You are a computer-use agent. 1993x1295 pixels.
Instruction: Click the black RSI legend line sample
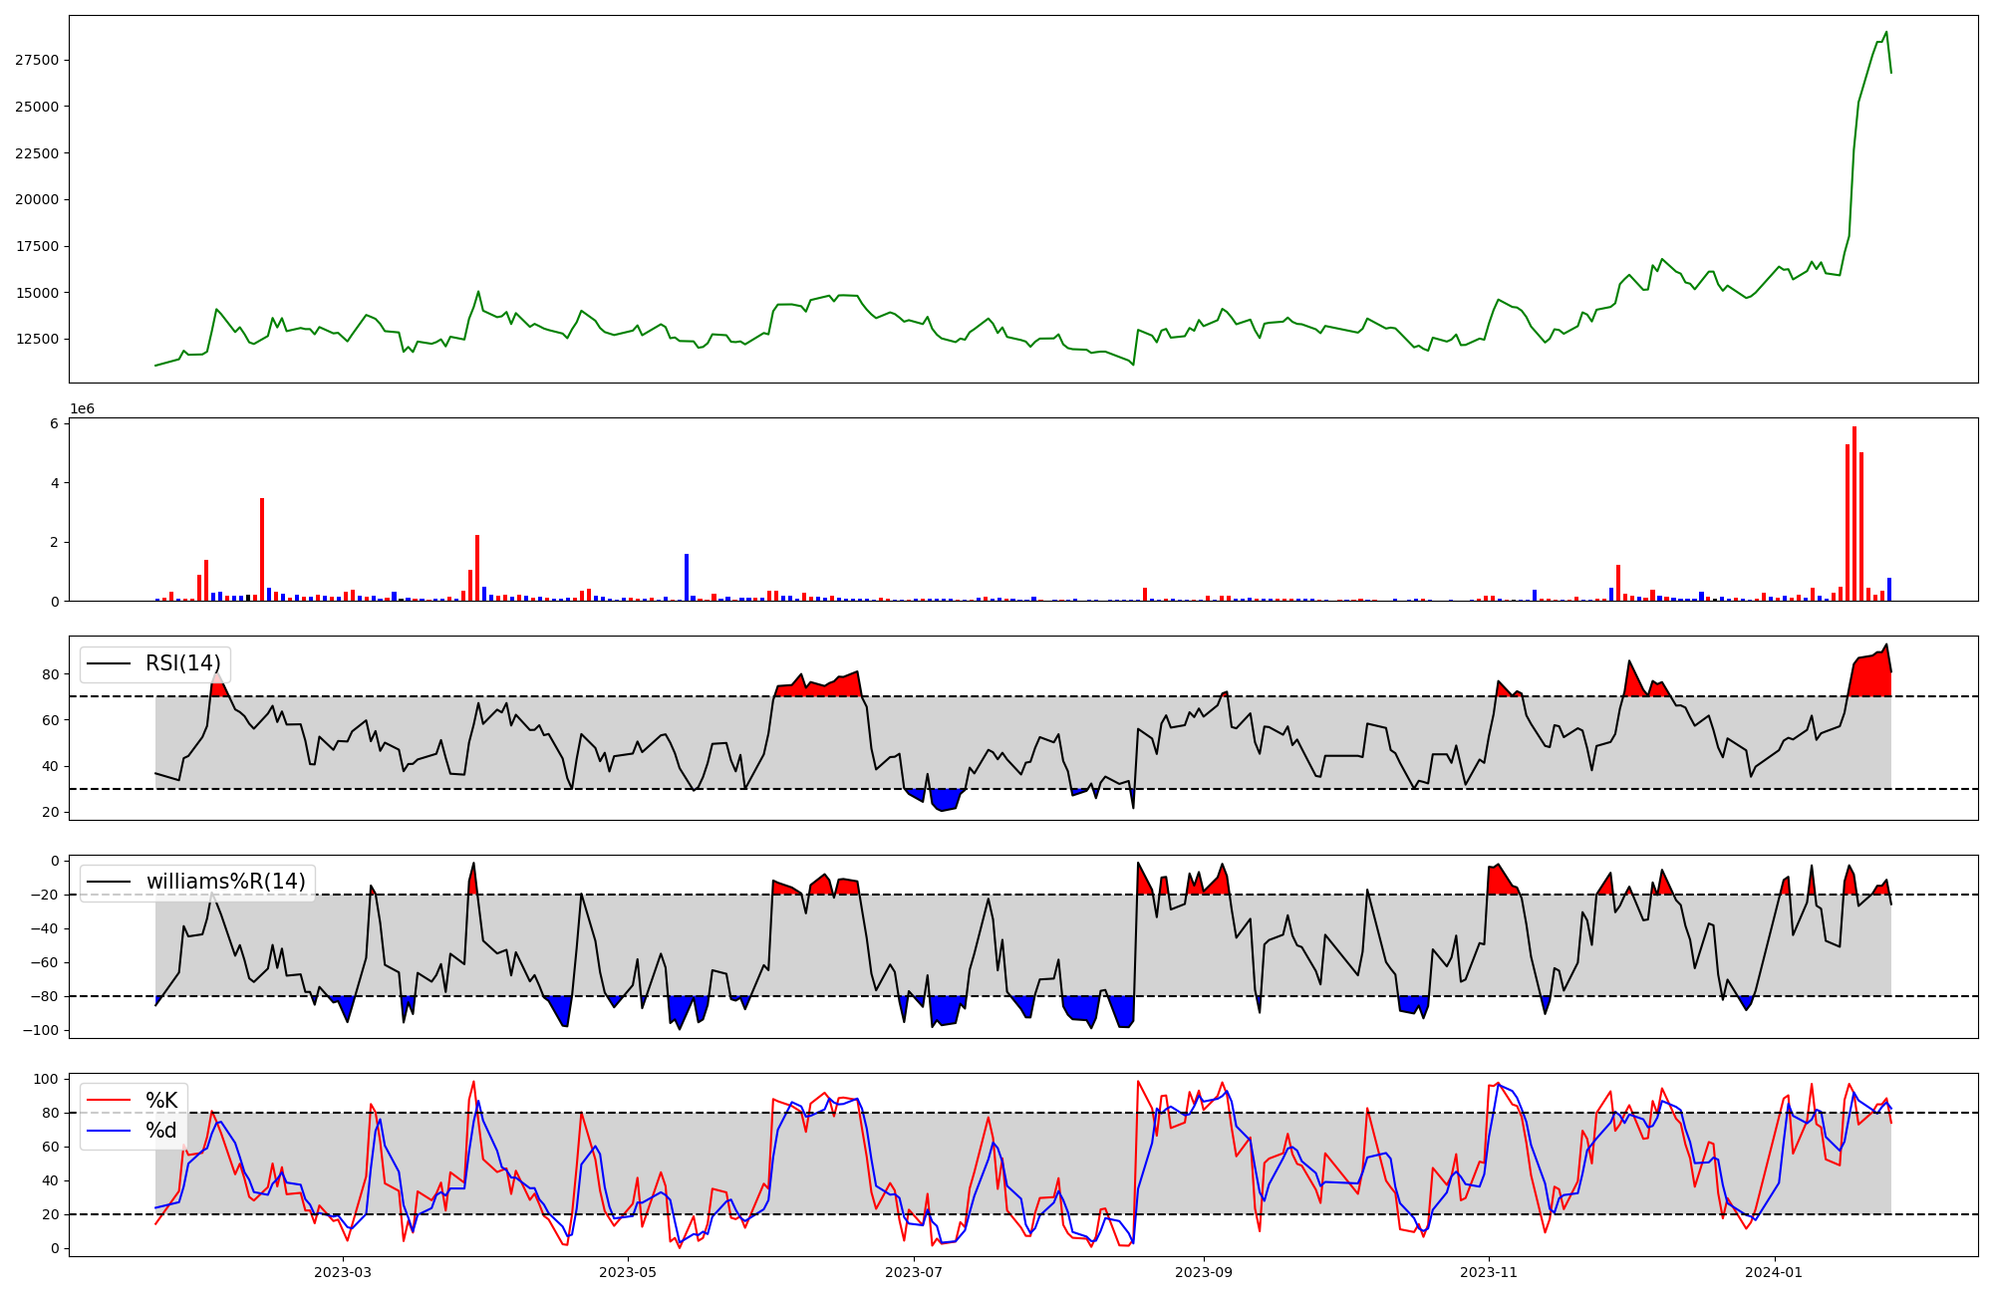pyautogui.click(x=109, y=664)
